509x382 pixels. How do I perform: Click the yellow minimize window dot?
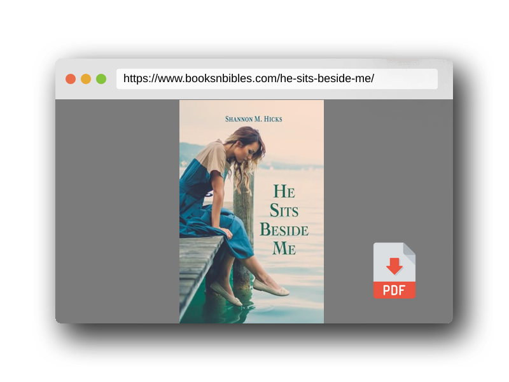86,79
